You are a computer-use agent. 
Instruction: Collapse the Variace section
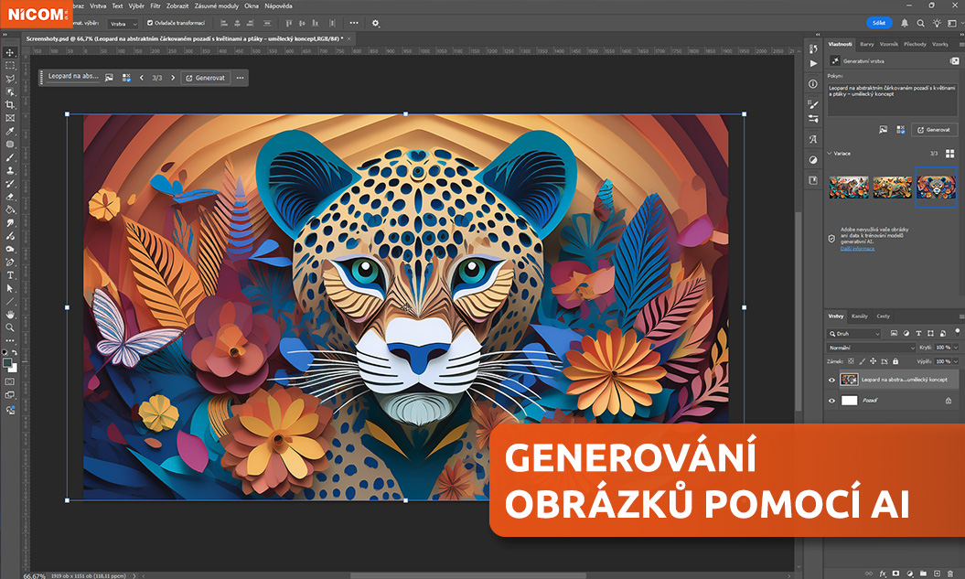pos(830,154)
